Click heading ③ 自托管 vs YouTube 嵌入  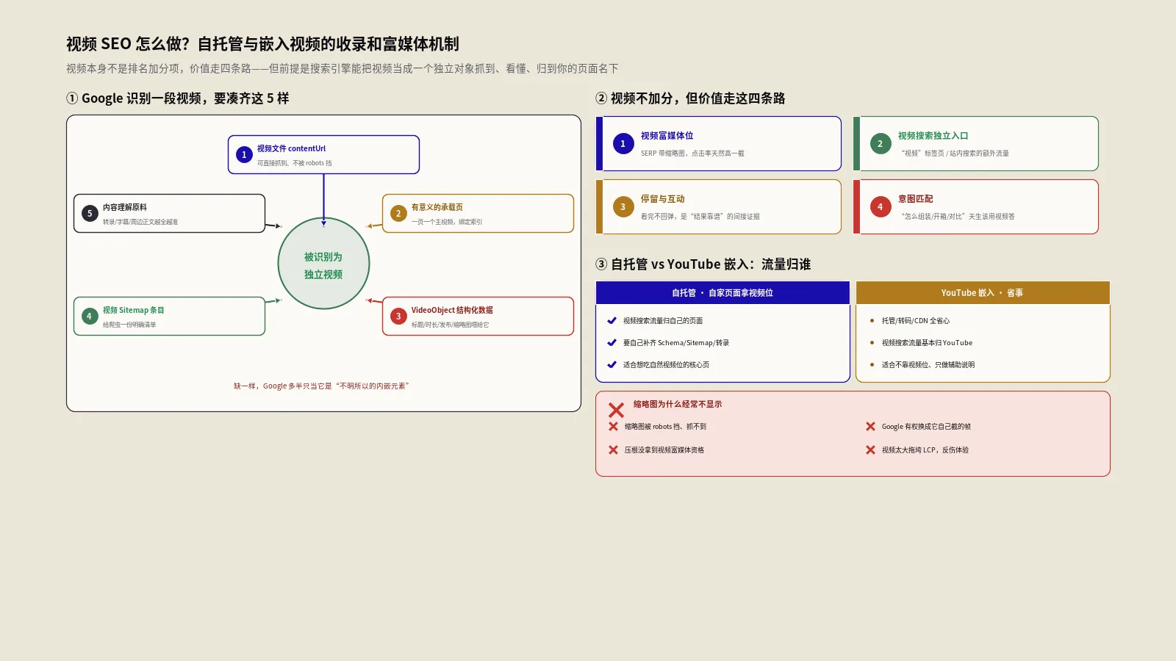coord(703,264)
